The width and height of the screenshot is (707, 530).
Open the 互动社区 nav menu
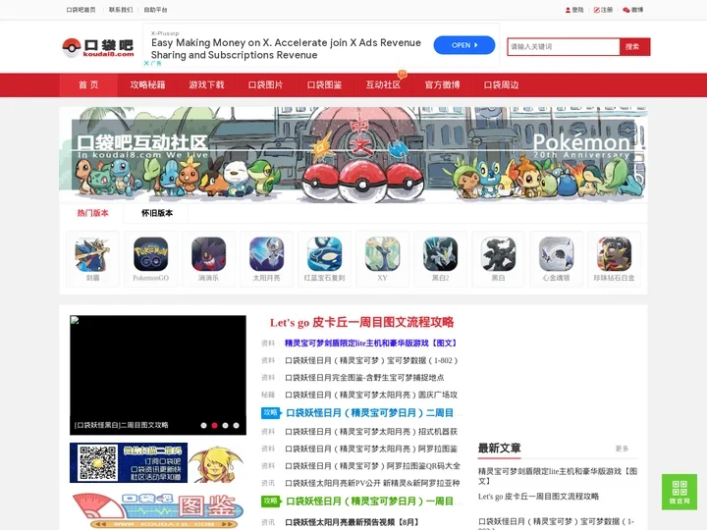[383, 84]
